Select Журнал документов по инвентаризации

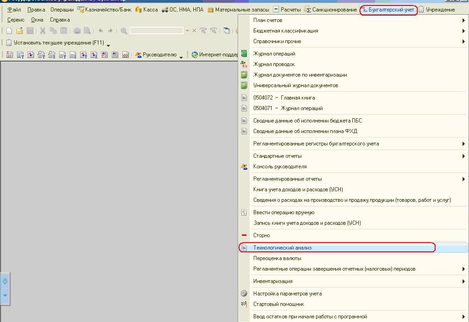pyautogui.click(x=354, y=75)
